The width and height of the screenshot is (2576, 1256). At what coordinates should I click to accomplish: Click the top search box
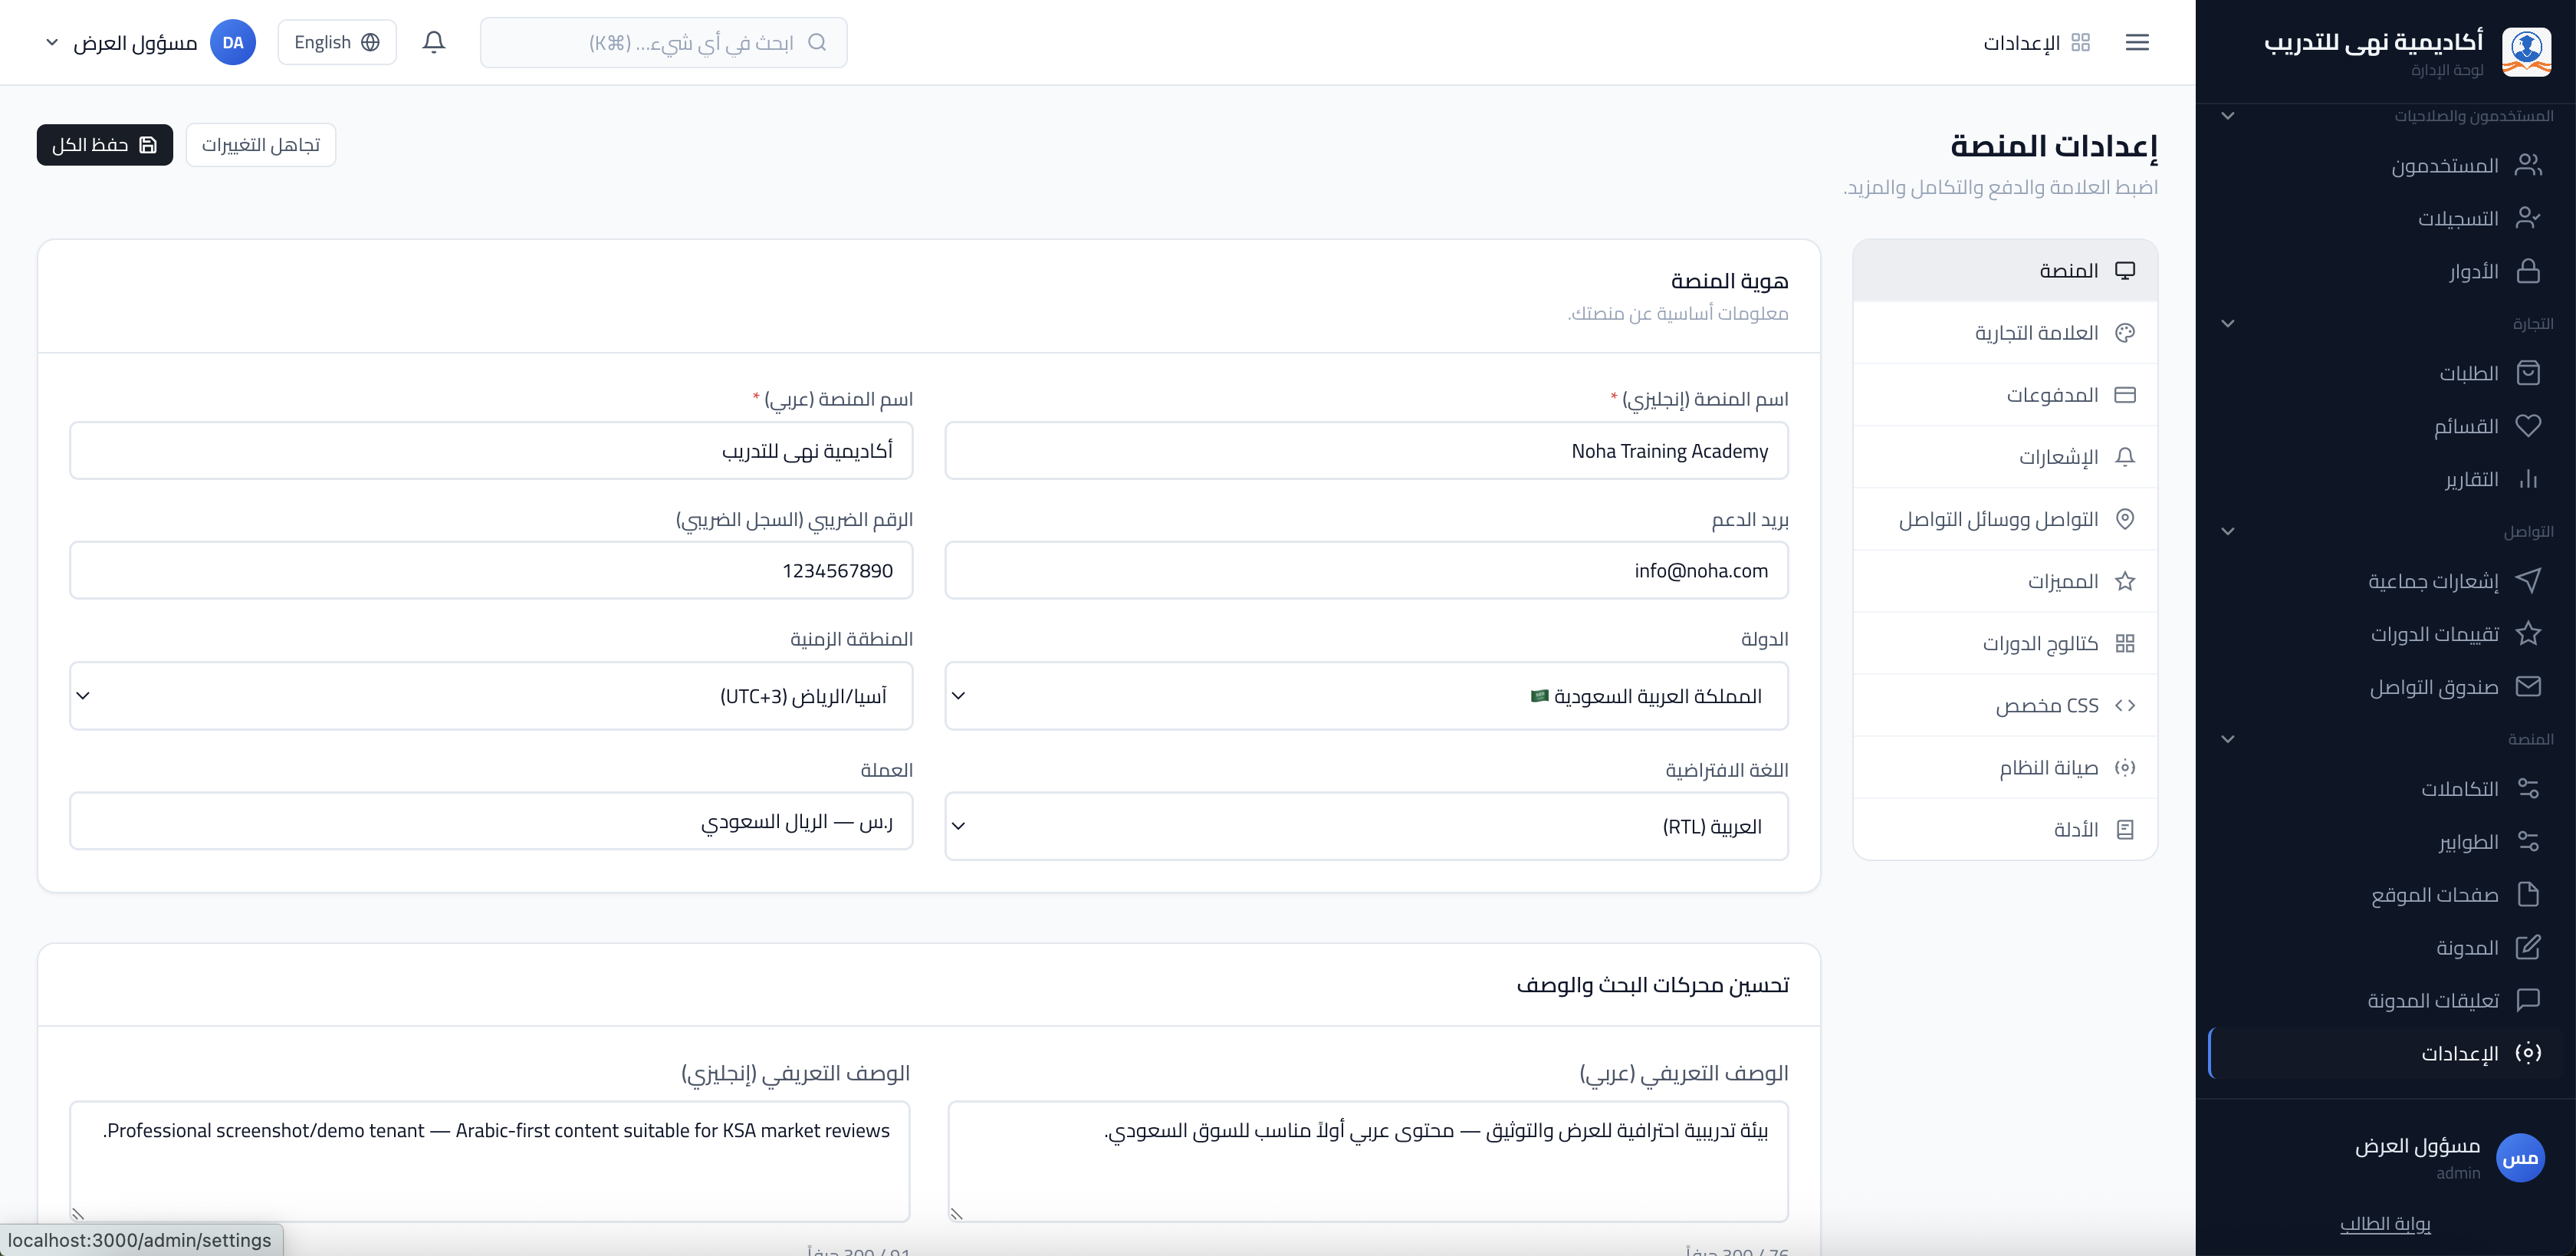tap(664, 42)
